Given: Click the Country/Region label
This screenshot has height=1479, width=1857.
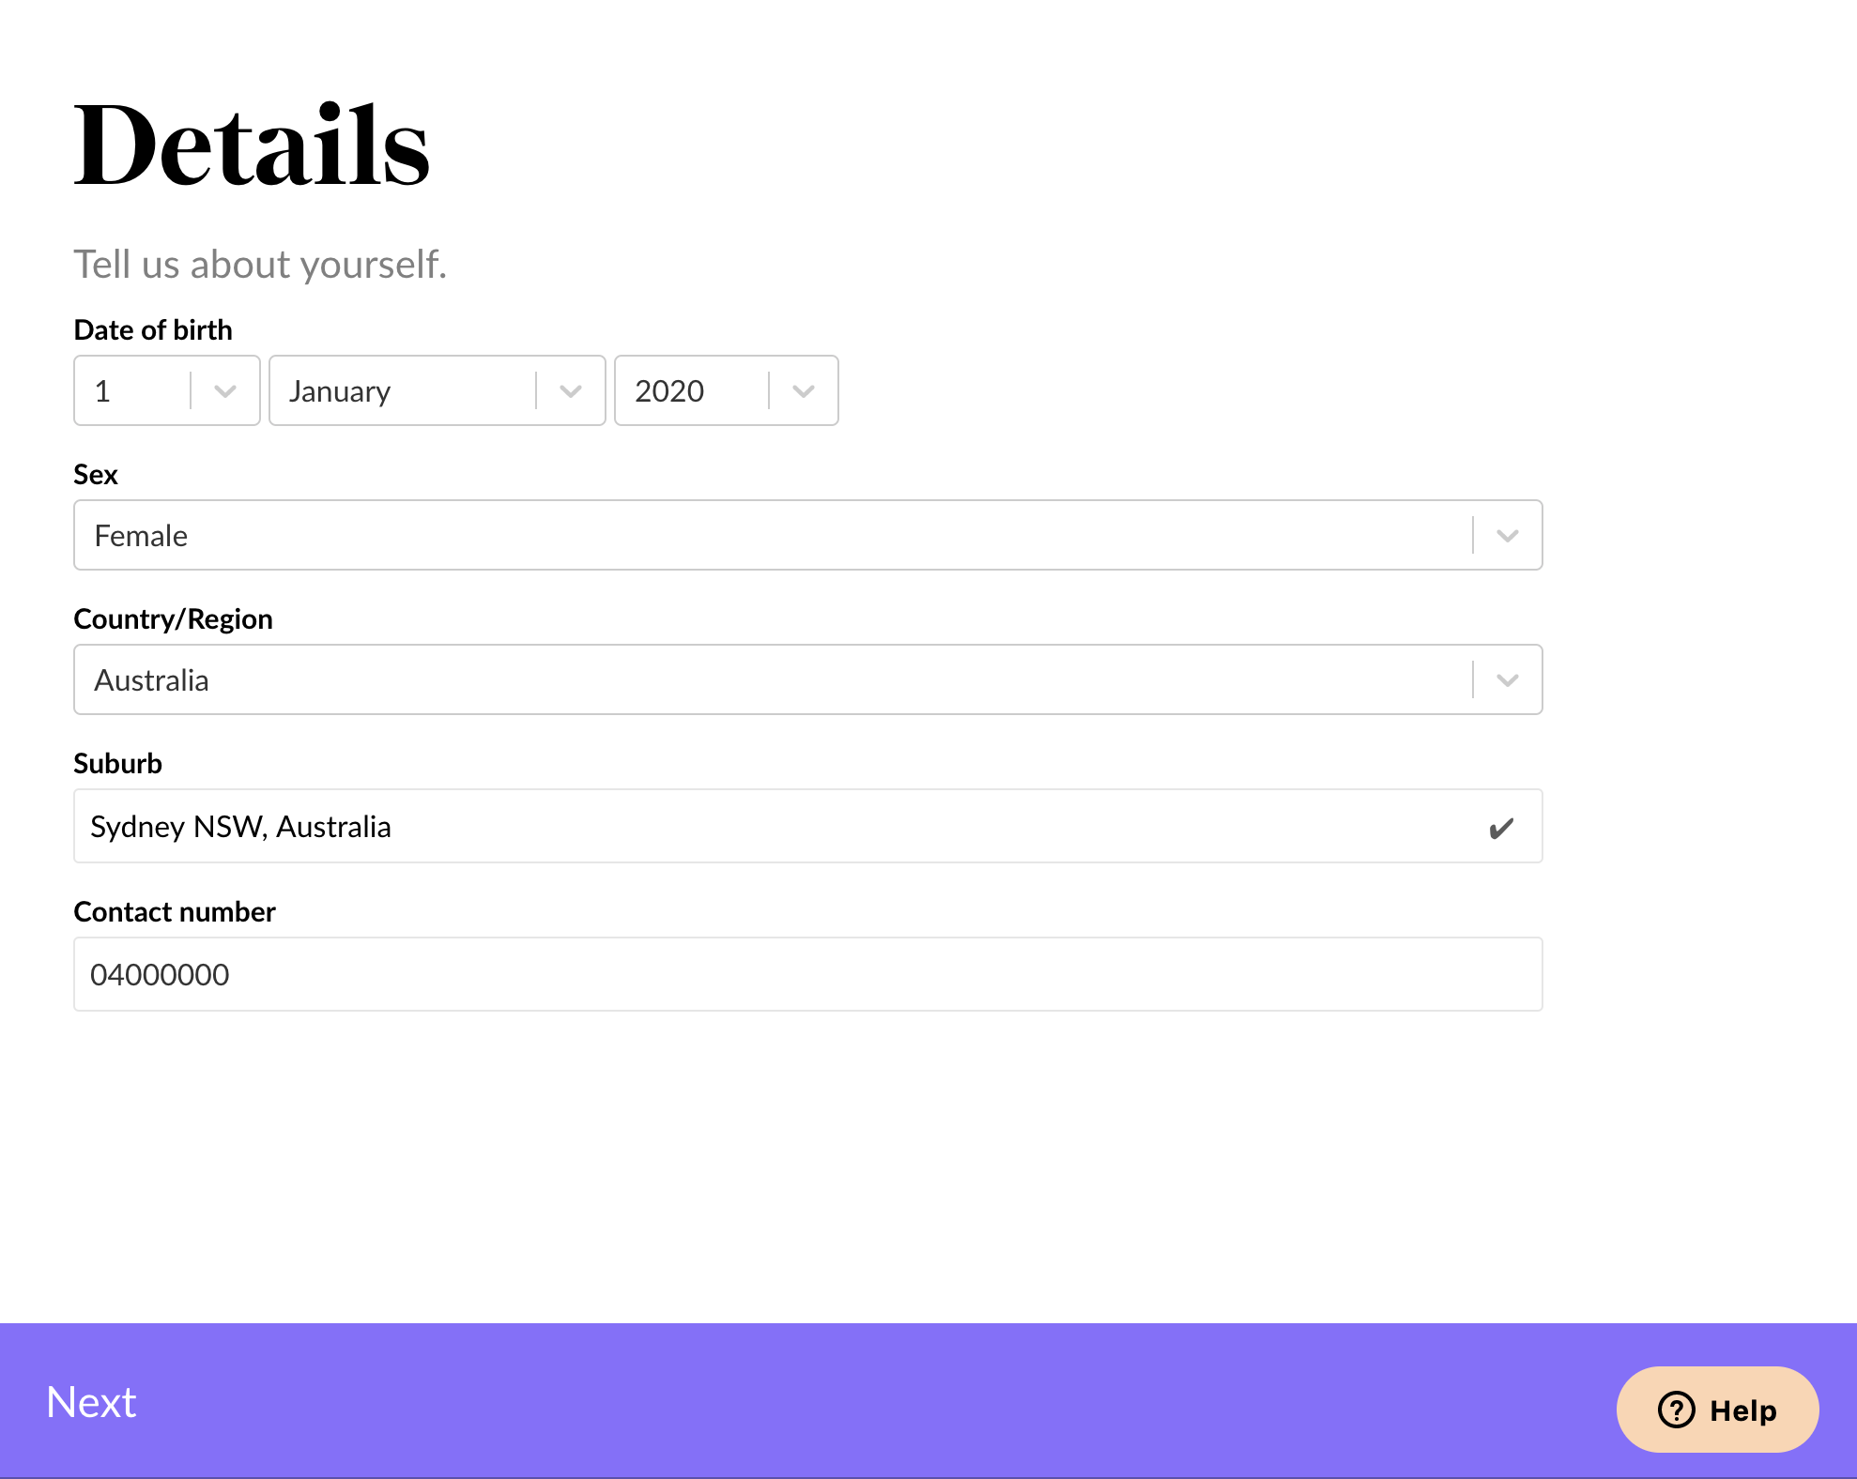Looking at the screenshot, I should click(x=174, y=619).
